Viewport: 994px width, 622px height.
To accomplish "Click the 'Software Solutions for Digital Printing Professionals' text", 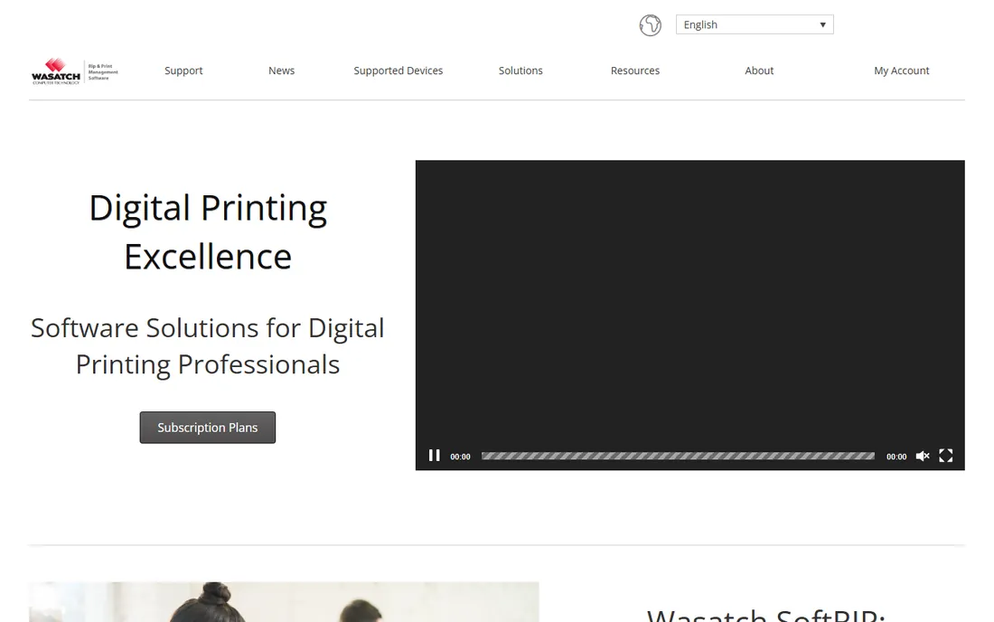I will point(208,346).
